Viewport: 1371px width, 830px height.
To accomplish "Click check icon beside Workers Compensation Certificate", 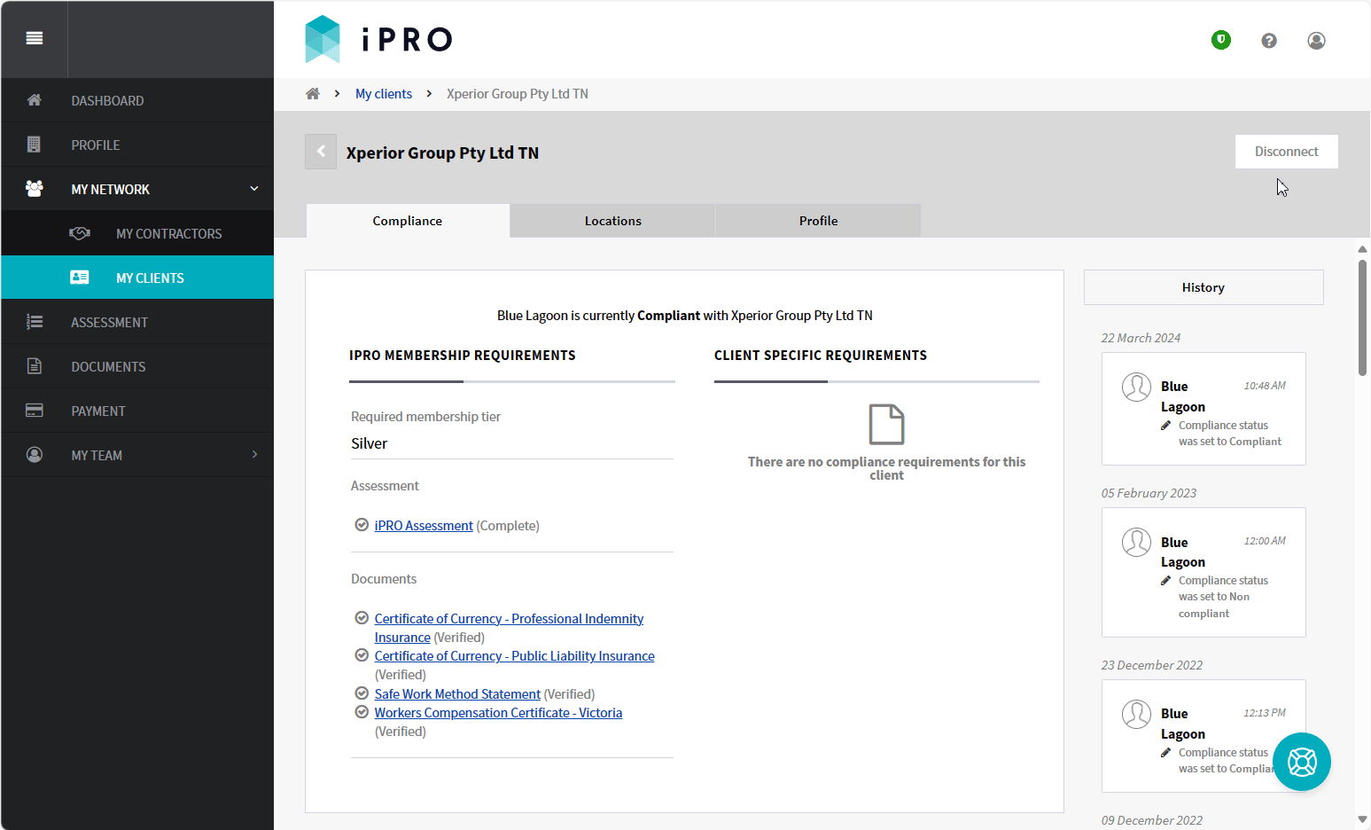I will 362,712.
